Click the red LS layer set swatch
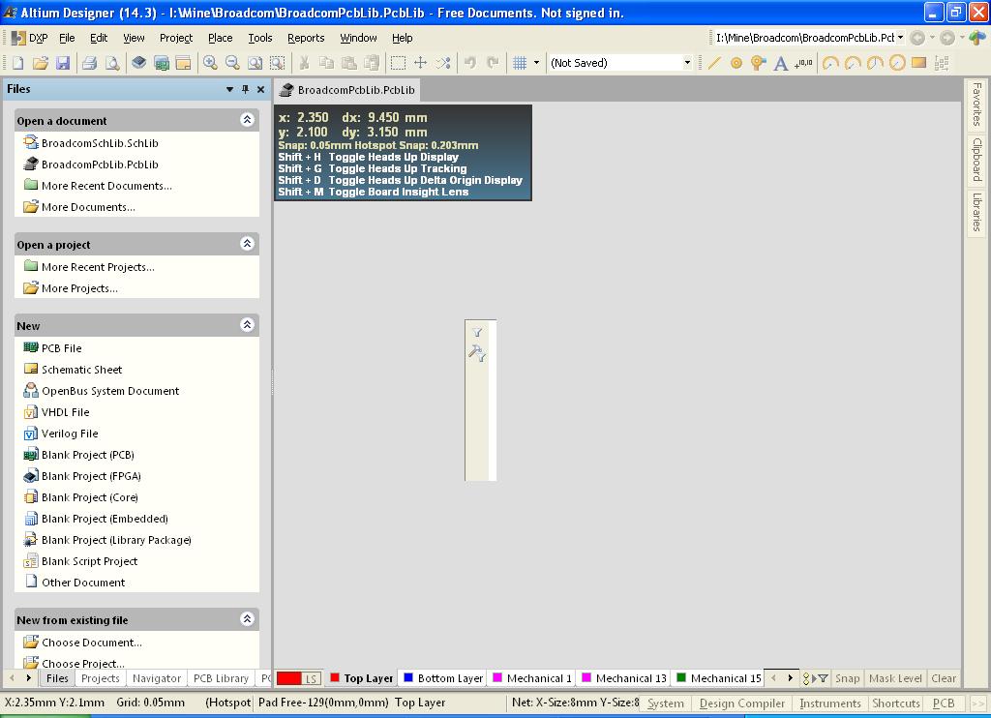 coord(299,678)
